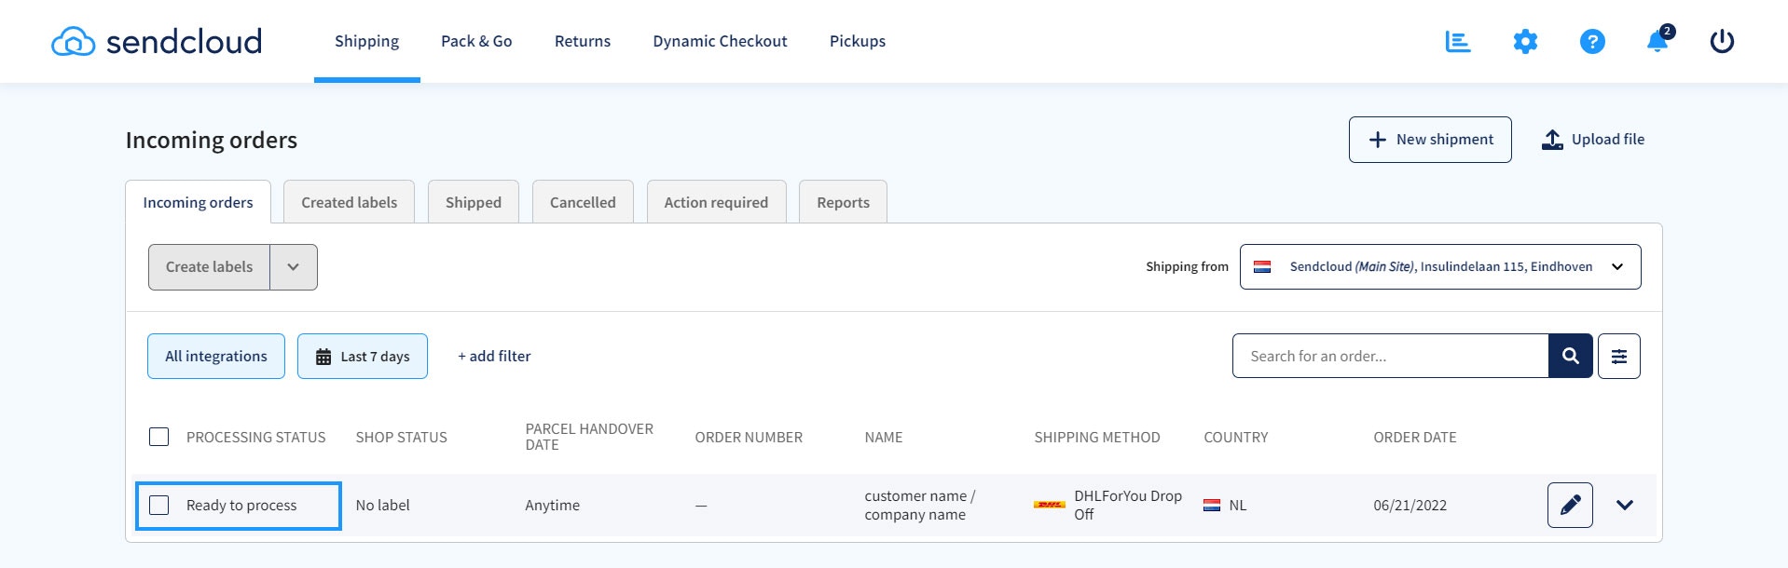Viewport: 1788px width, 568px height.
Task: Click the add filter link
Action: (x=493, y=356)
